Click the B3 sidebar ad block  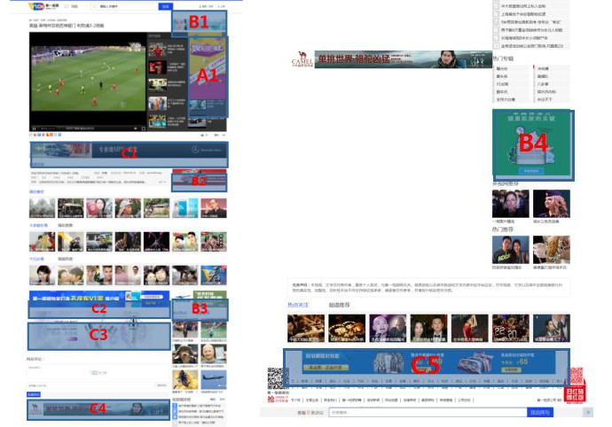pyautogui.click(x=200, y=308)
